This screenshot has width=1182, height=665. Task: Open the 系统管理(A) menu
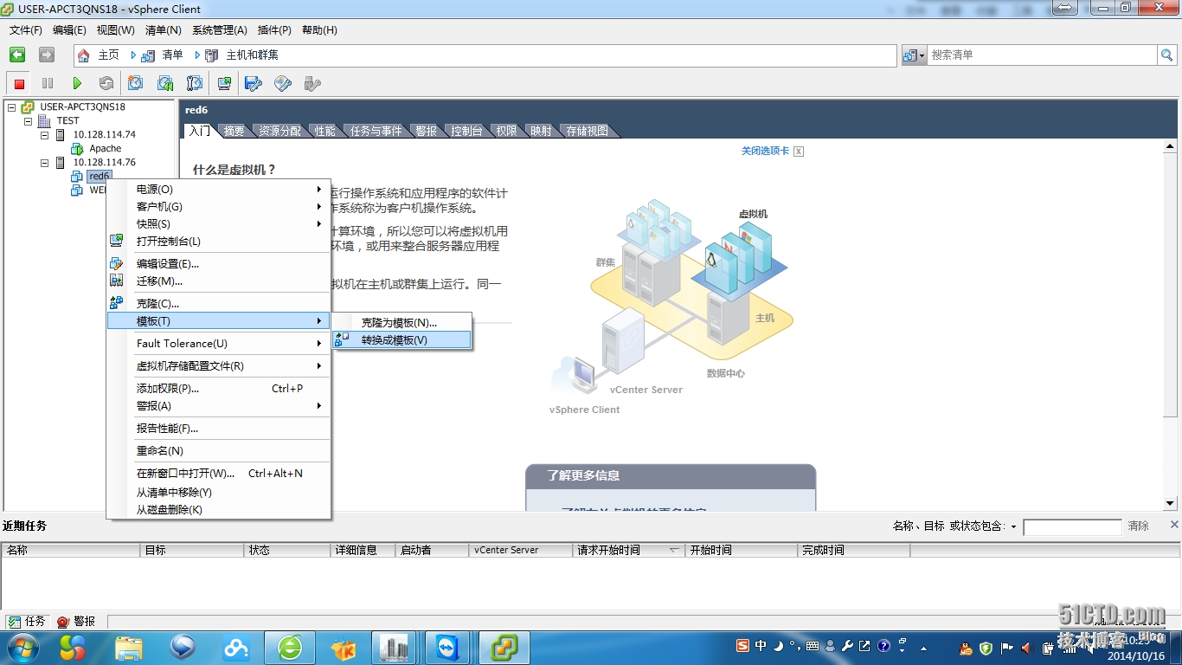point(220,29)
